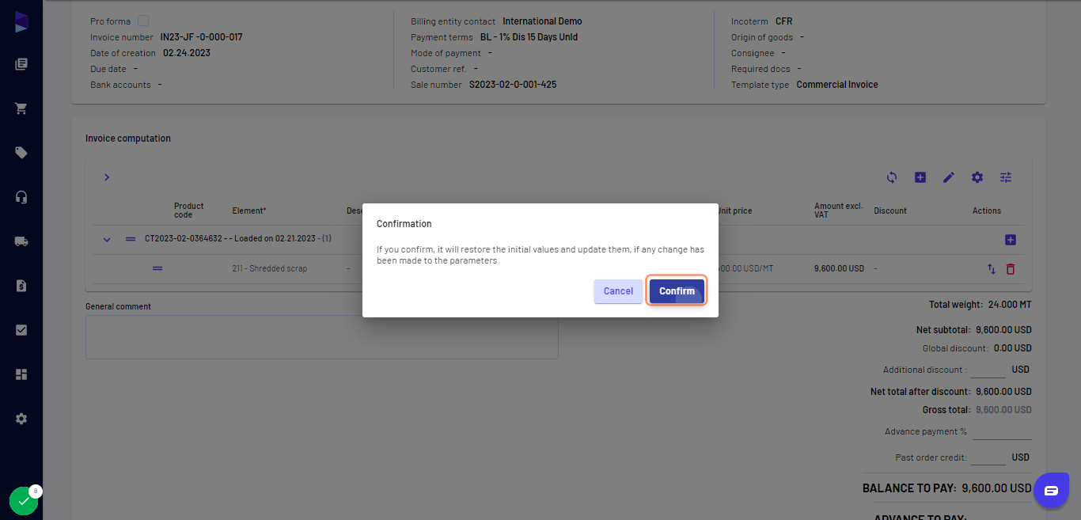
Task: Open the settings gear in sidebar
Action: click(21, 419)
